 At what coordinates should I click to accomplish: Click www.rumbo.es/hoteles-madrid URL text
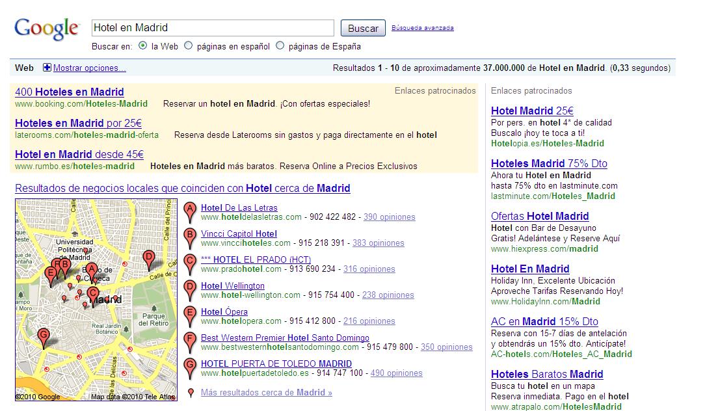coord(75,166)
